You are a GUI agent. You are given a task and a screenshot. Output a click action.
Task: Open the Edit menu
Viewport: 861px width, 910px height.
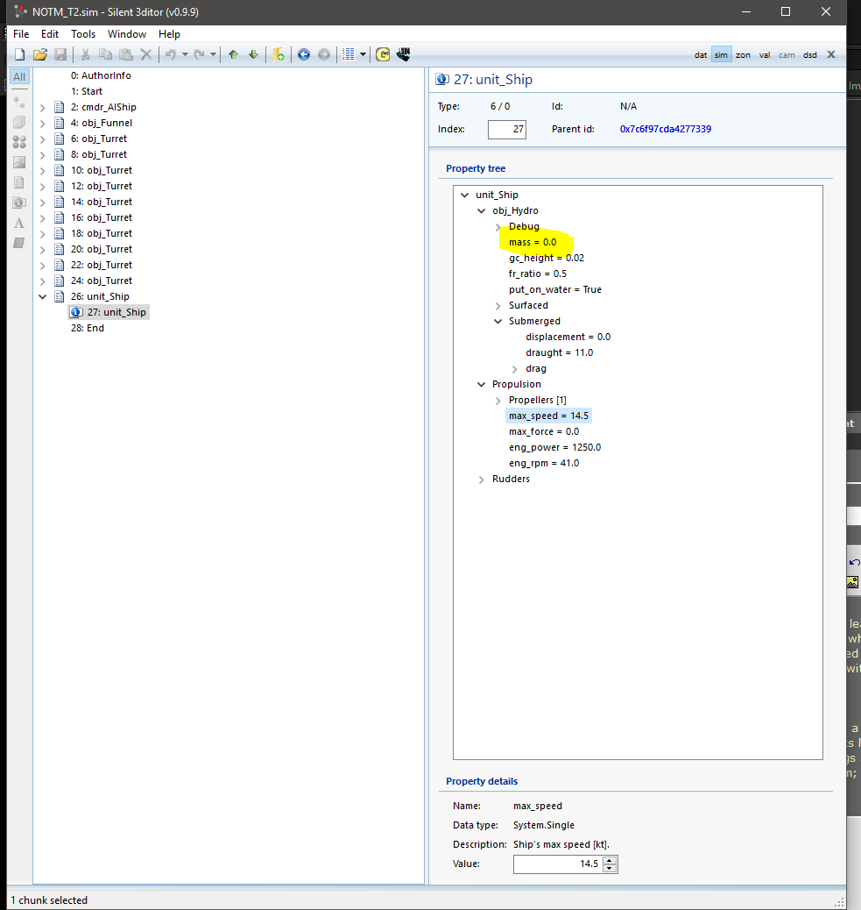pos(50,33)
